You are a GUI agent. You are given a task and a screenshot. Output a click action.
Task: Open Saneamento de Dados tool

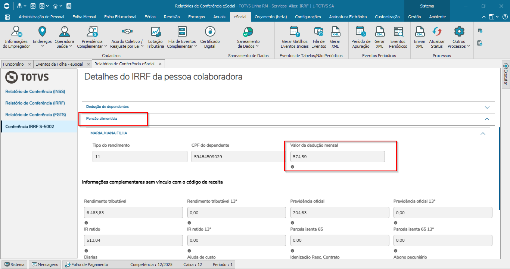[x=248, y=37]
